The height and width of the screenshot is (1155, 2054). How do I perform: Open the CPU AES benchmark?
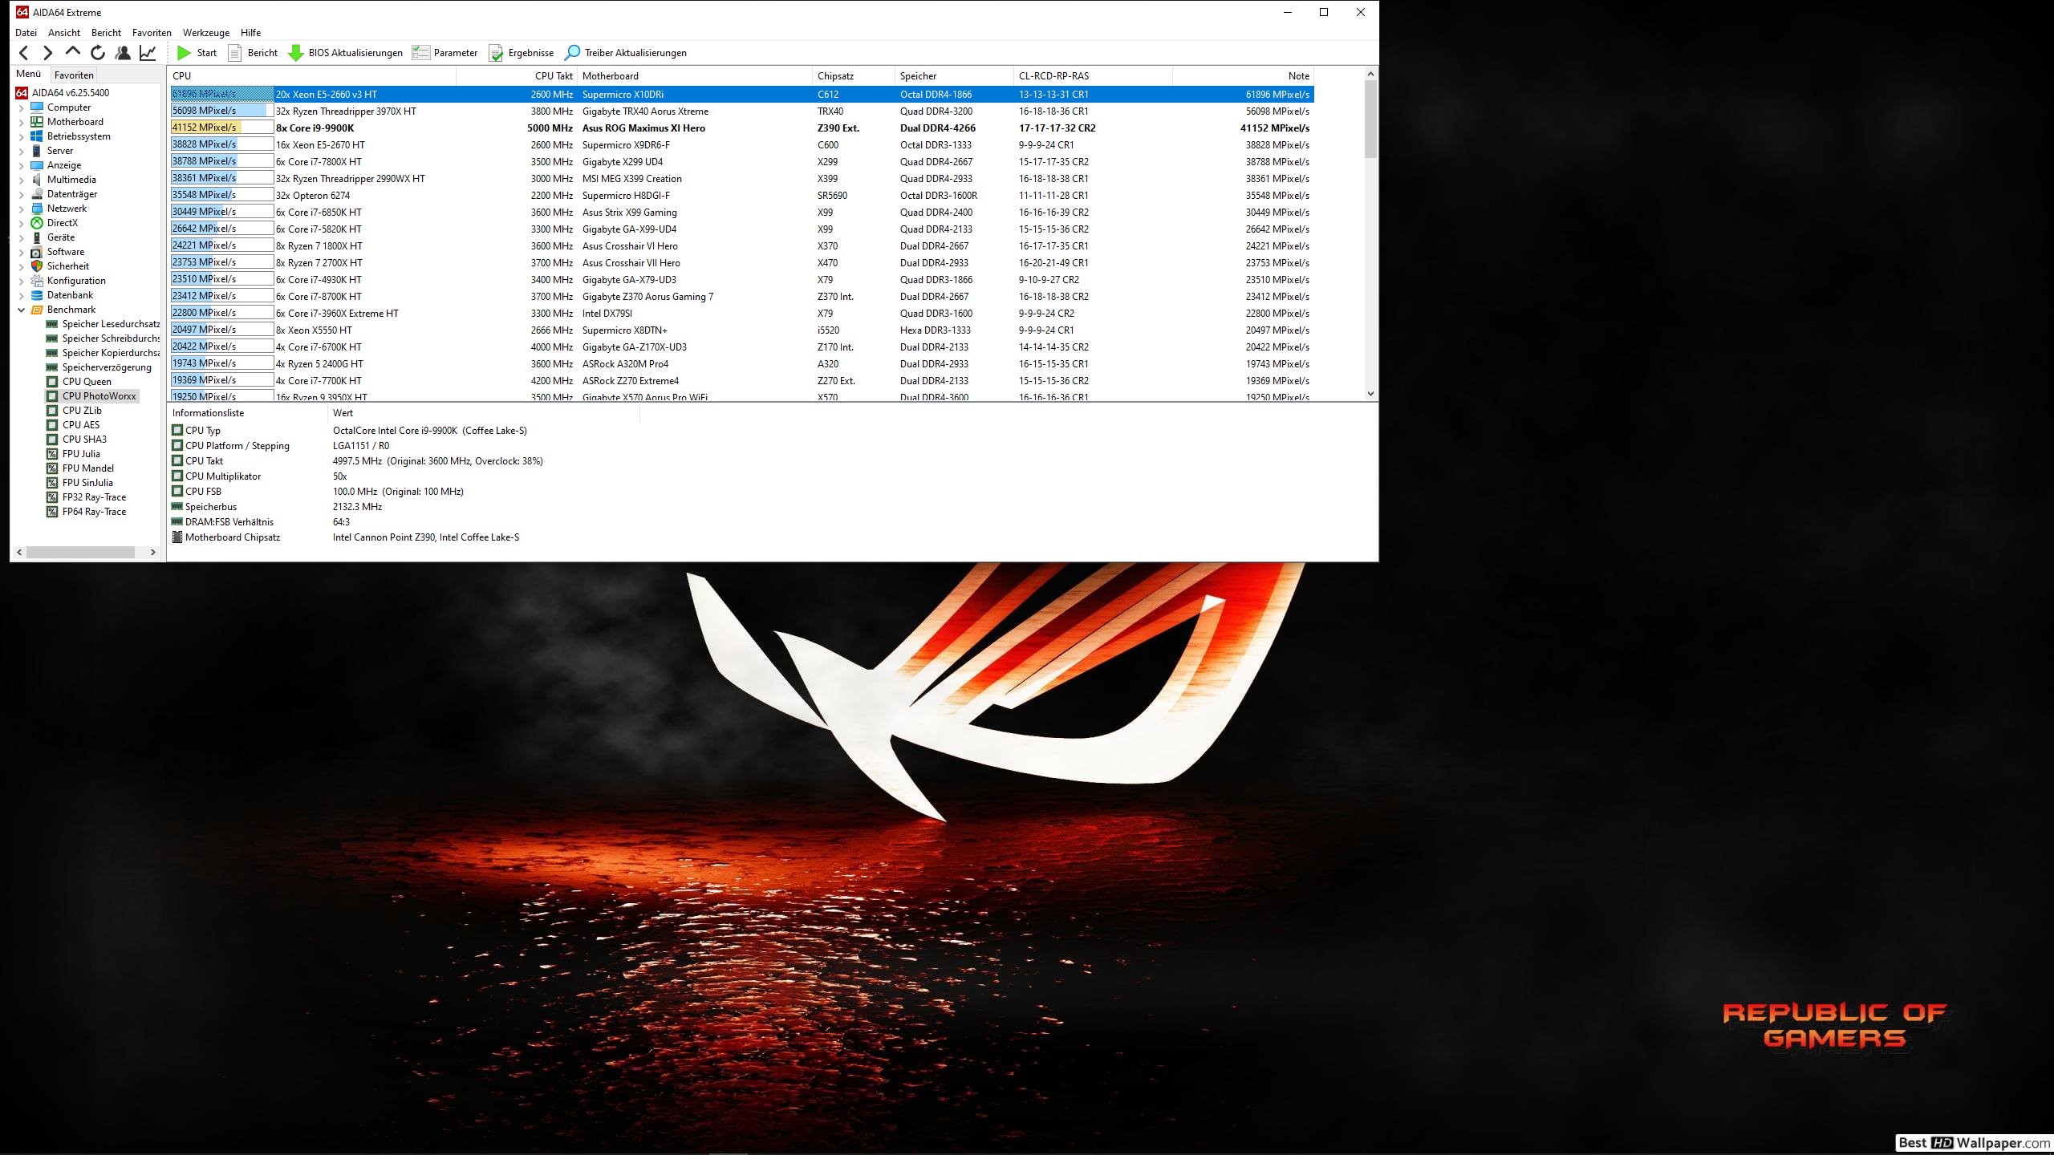coord(81,424)
